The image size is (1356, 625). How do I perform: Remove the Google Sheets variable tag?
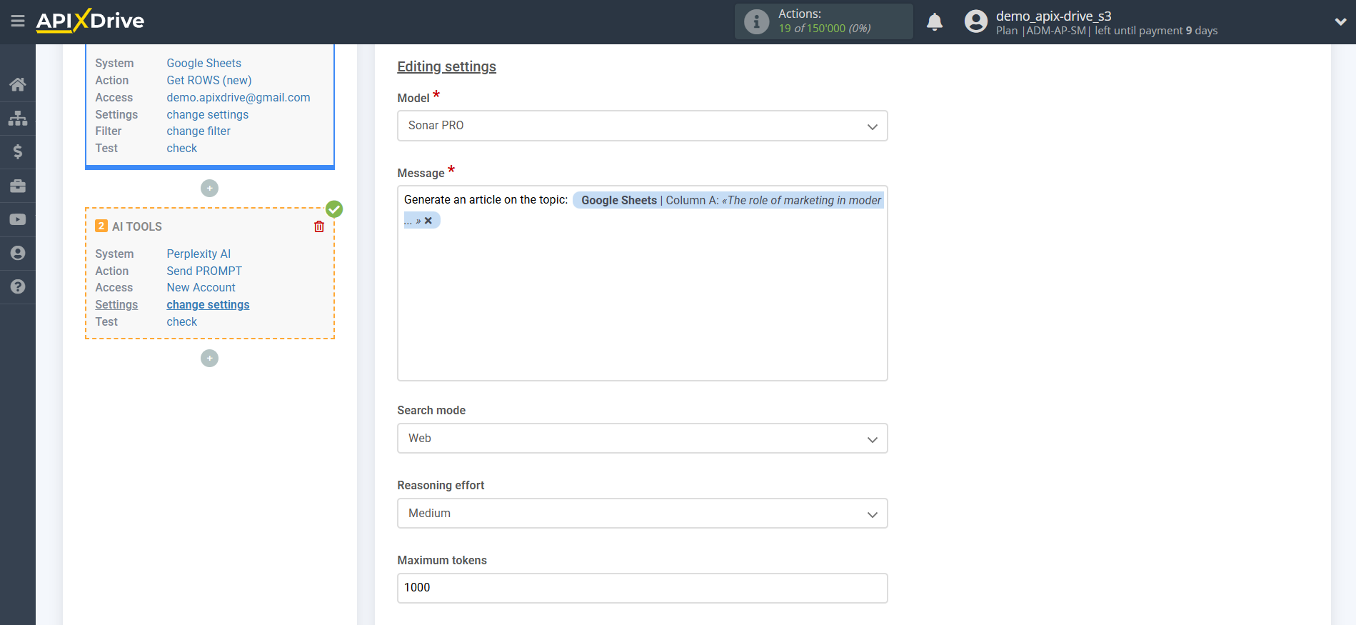coord(428,221)
